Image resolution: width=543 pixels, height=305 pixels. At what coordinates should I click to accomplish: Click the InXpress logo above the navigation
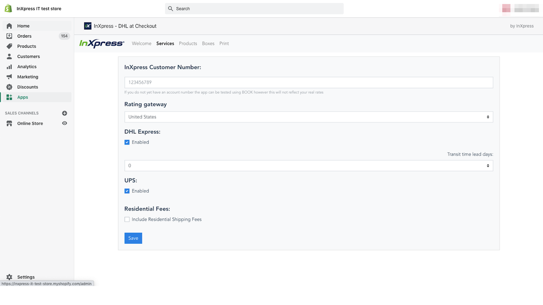[x=101, y=43]
